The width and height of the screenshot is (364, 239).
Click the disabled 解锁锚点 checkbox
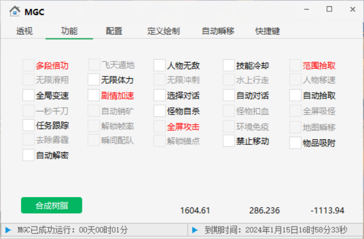159,141
